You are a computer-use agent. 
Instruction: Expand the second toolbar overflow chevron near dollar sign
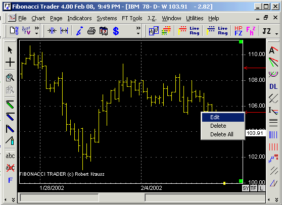[138, 30]
